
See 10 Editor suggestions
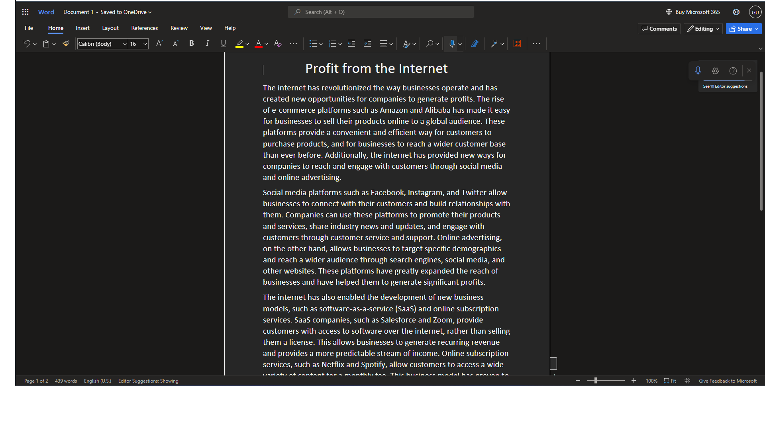[x=725, y=86]
